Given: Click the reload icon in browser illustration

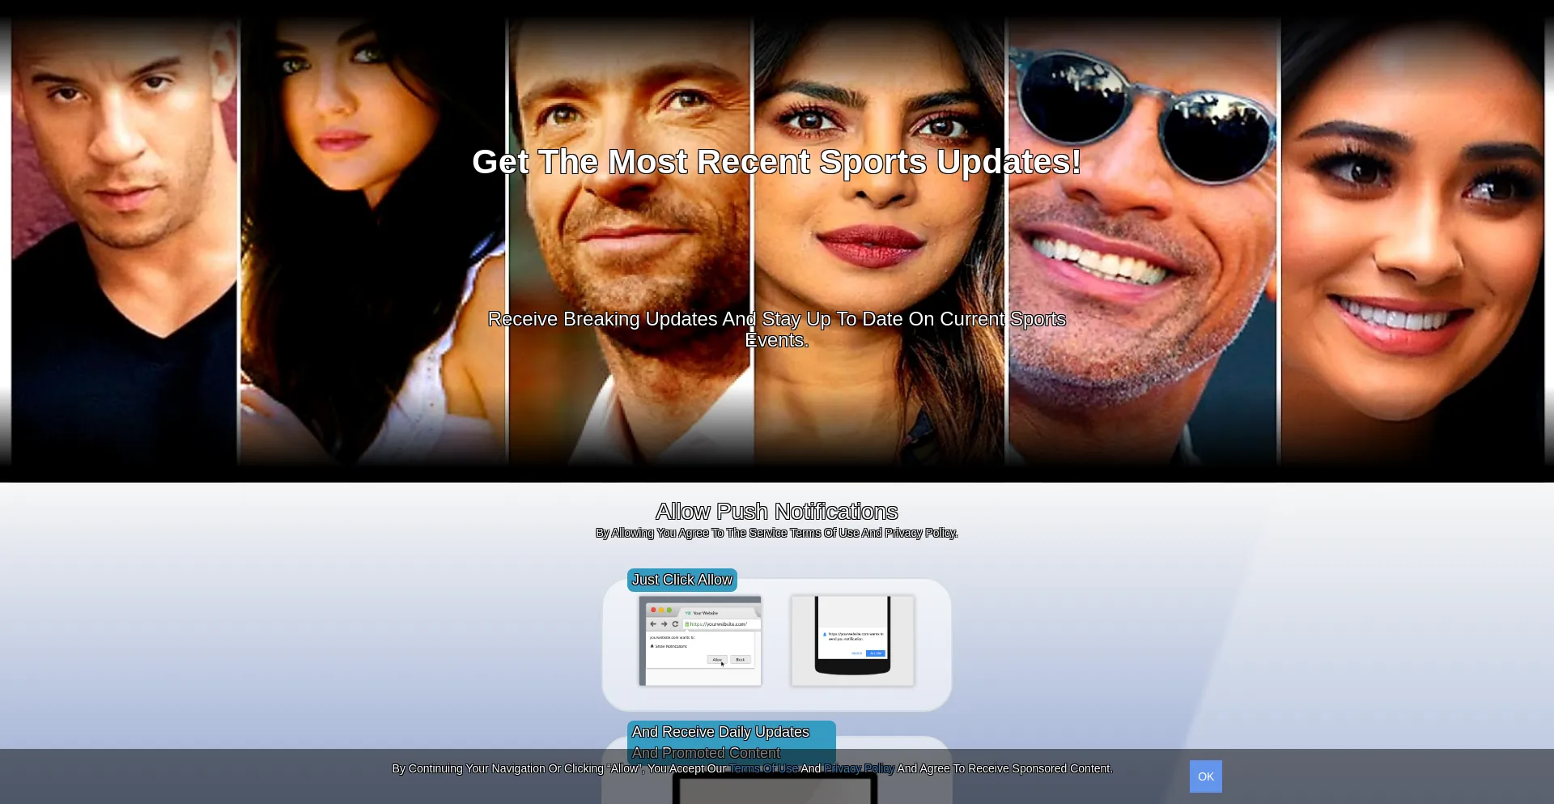Looking at the screenshot, I should coord(675,624).
